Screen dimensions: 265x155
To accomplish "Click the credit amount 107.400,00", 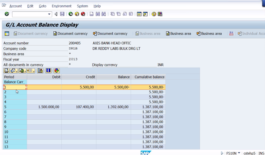I will tap(85, 107).
